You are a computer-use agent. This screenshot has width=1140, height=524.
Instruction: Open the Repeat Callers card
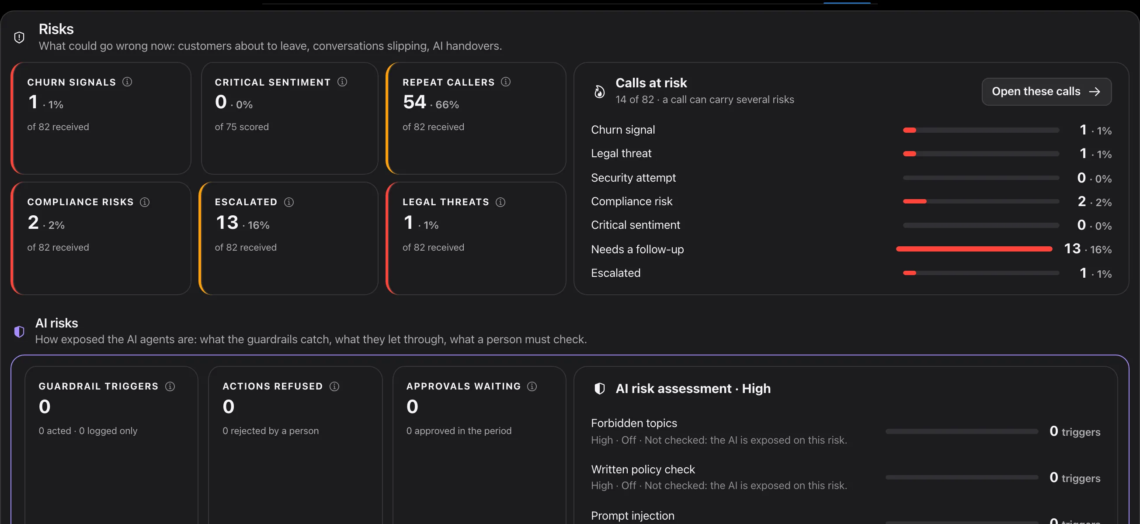click(476, 118)
